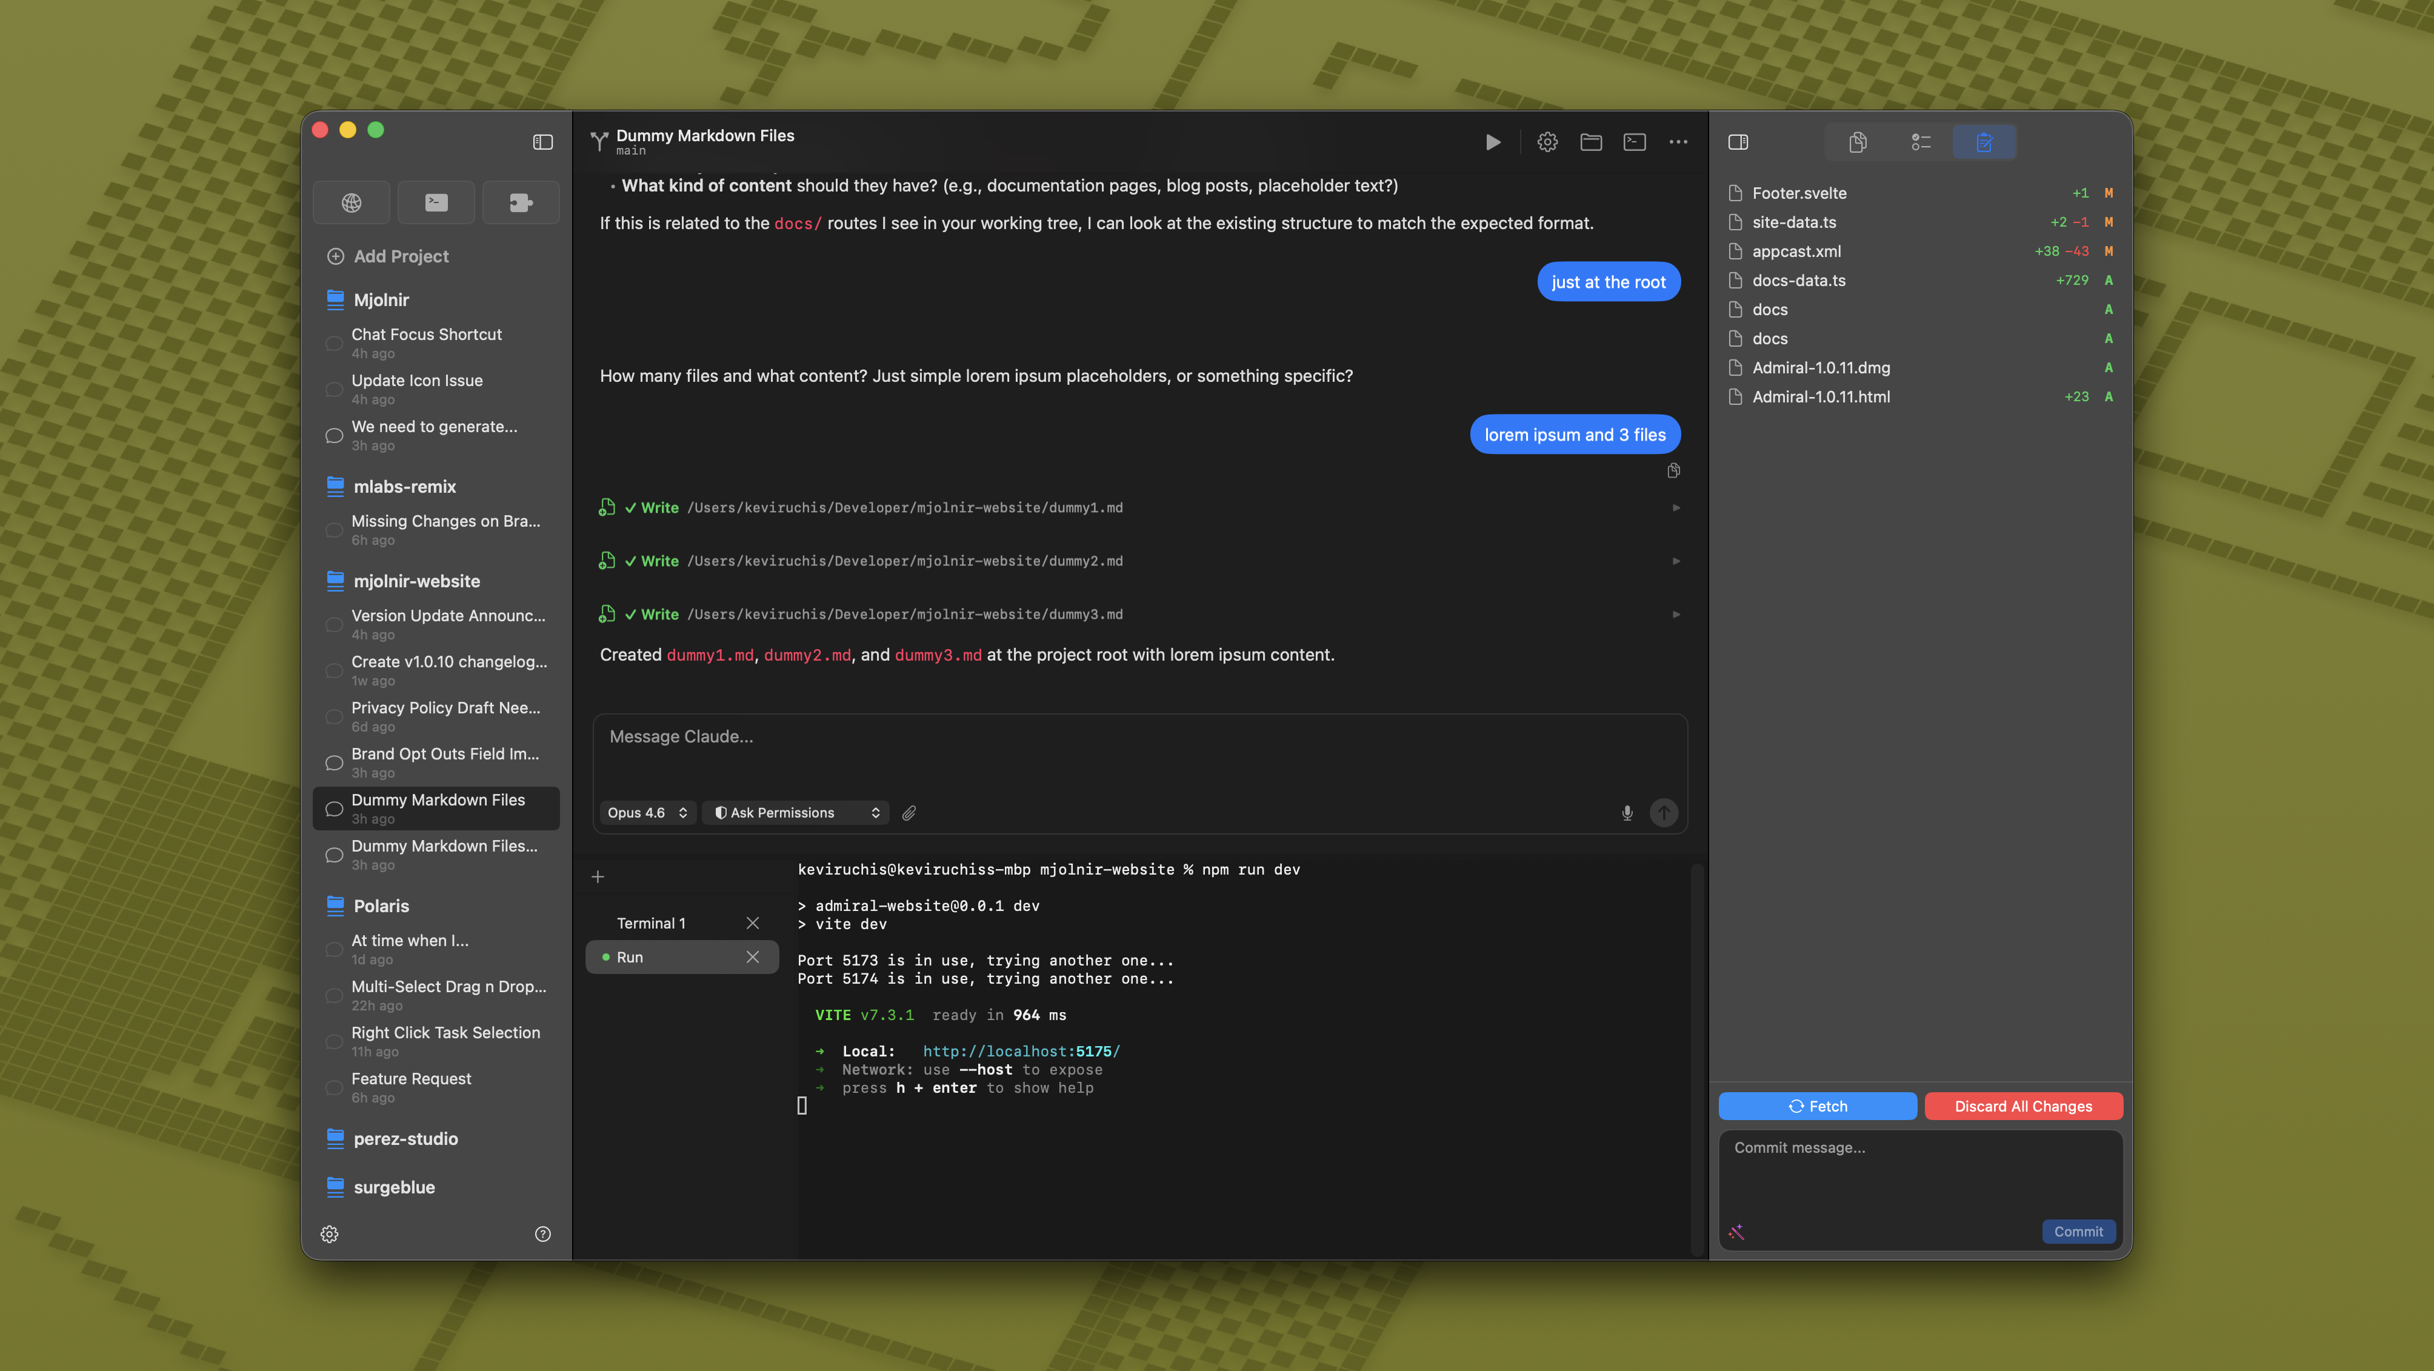This screenshot has height=1371, width=2434.
Task: Click the paperclip attachment icon
Action: tap(909, 813)
